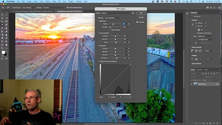The image size is (222, 125).
Task: Open the Layer menu
Action: pos(35,1)
